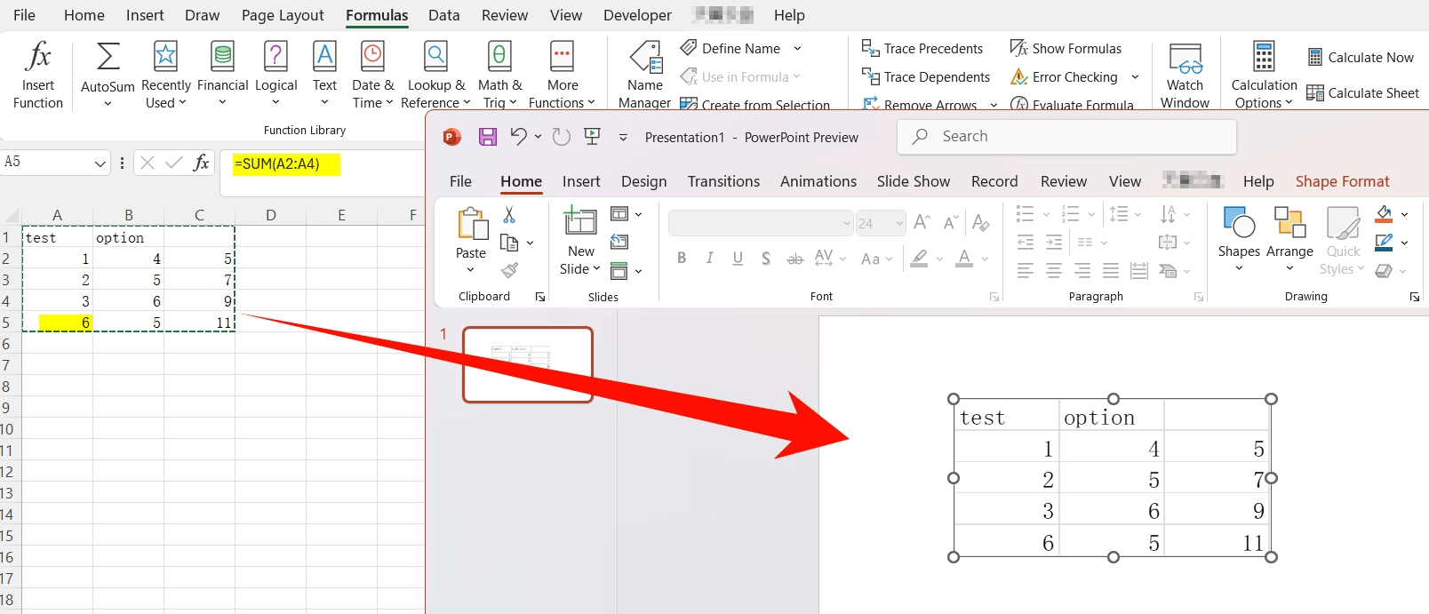The image size is (1429, 614).
Task: Click Insert Function in Excel ribbon
Action: (x=38, y=75)
